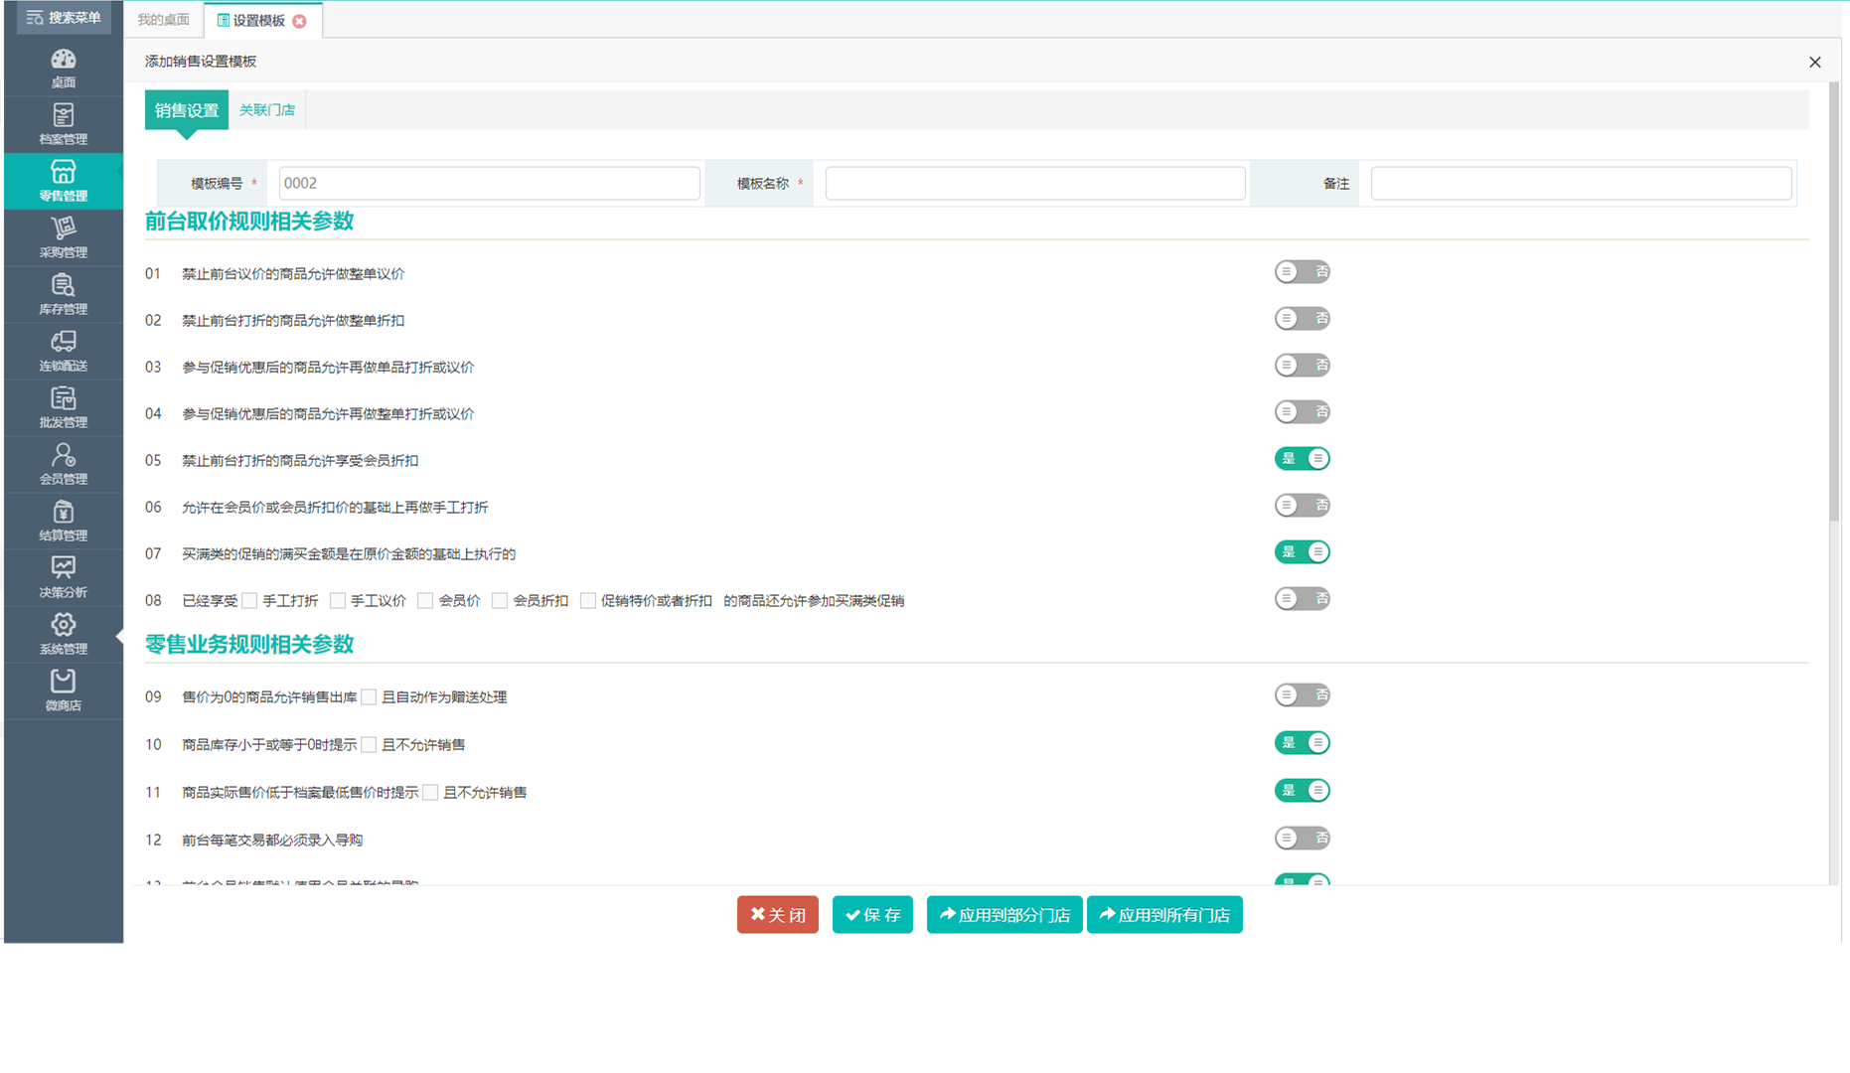Open 微商店 sidebar icon
This screenshot has height=1073, width=1850.
pos(63,690)
